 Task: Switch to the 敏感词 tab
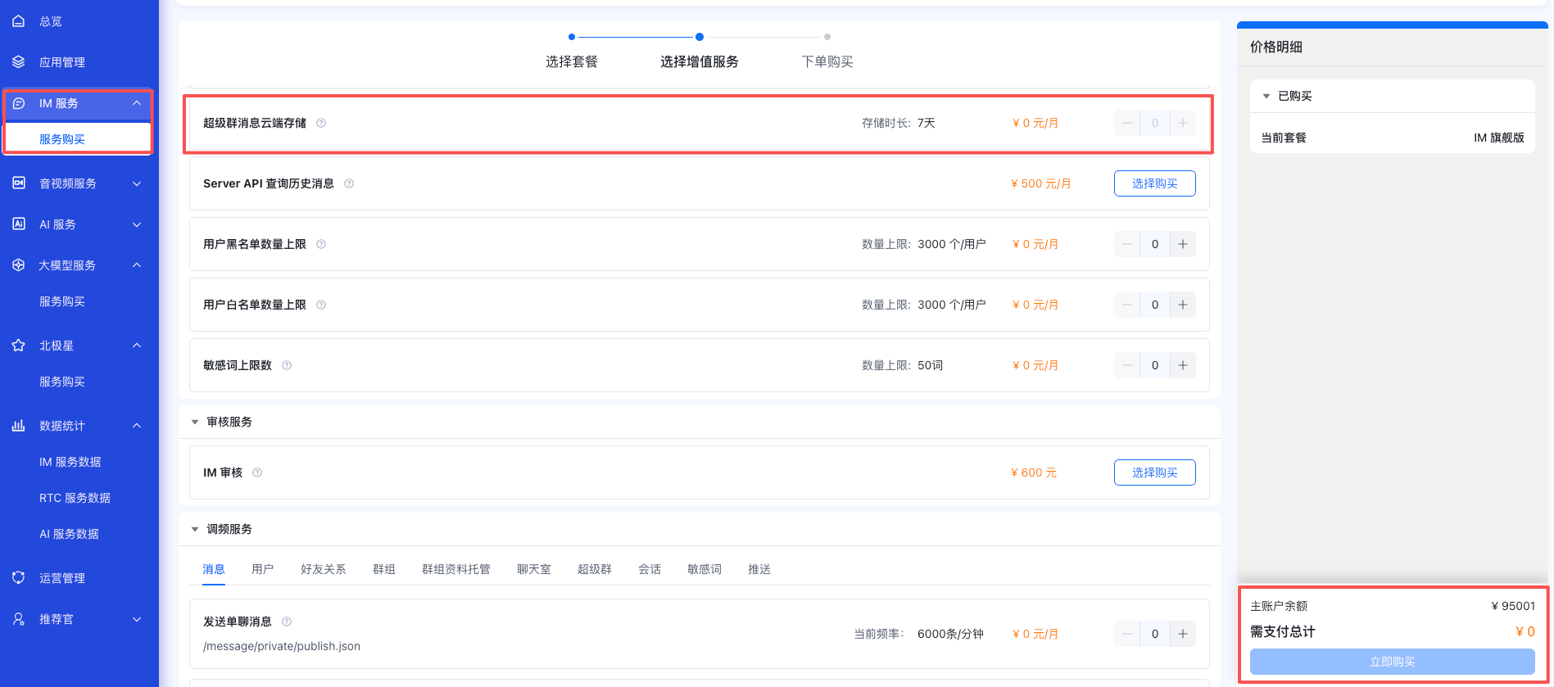705,569
